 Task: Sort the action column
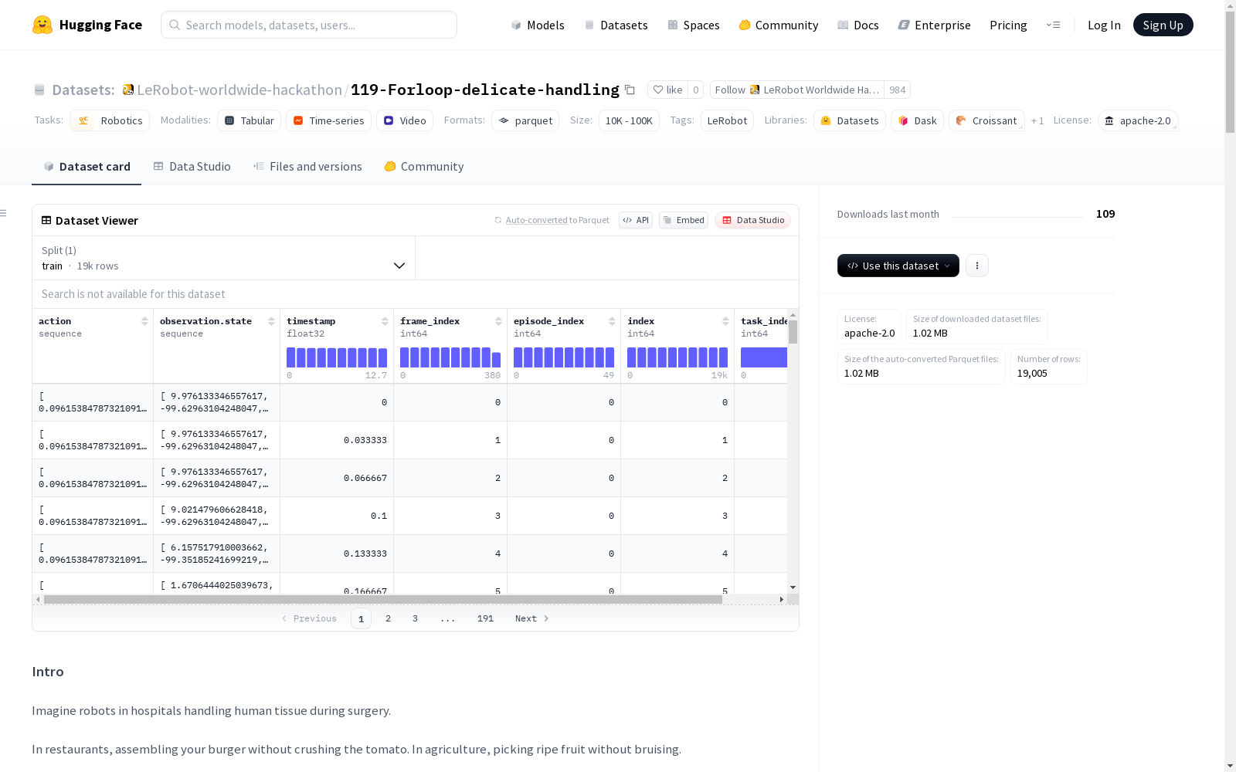click(x=144, y=321)
